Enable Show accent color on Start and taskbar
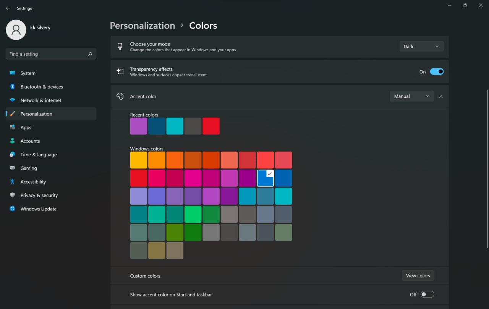This screenshot has width=489, height=309. [x=427, y=294]
